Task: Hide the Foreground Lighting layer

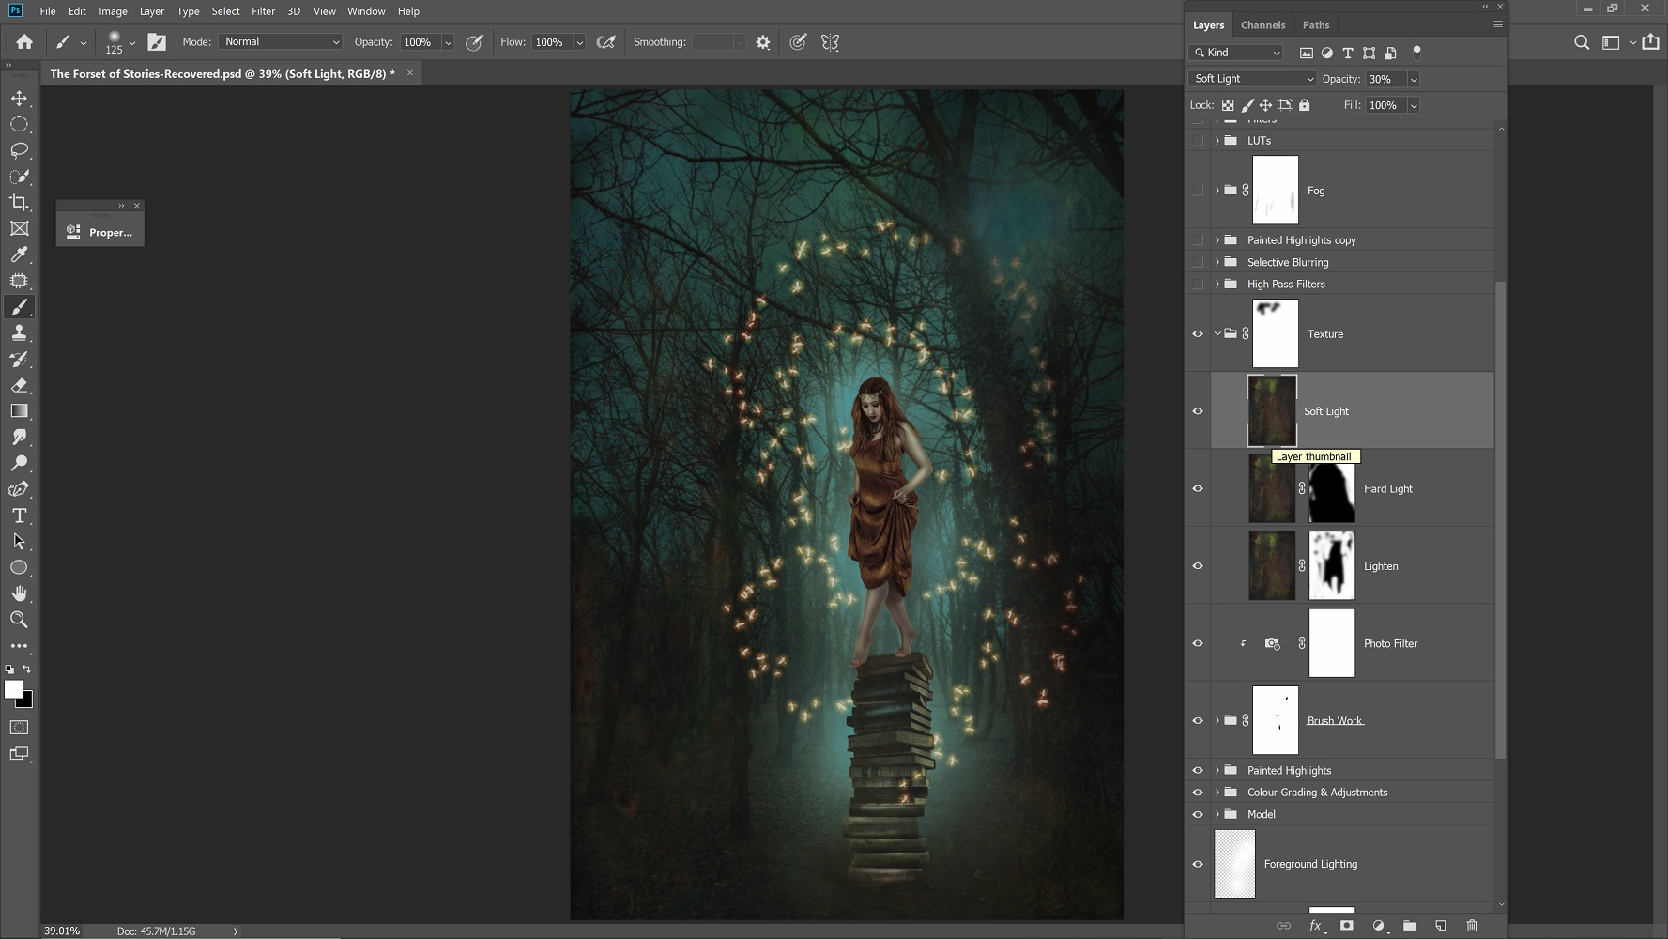Action: pyautogui.click(x=1198, y=865)
